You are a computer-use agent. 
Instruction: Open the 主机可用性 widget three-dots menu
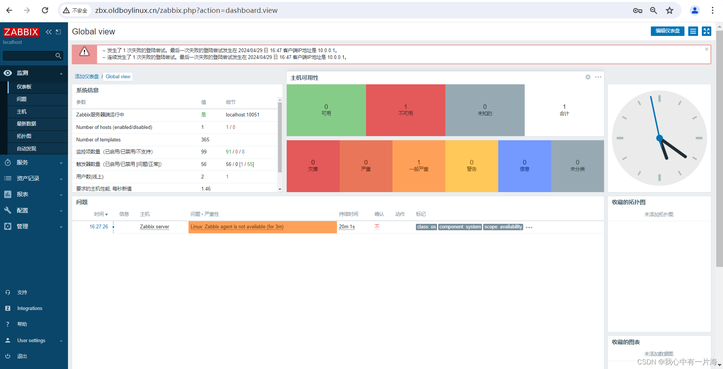pos(598,77)
